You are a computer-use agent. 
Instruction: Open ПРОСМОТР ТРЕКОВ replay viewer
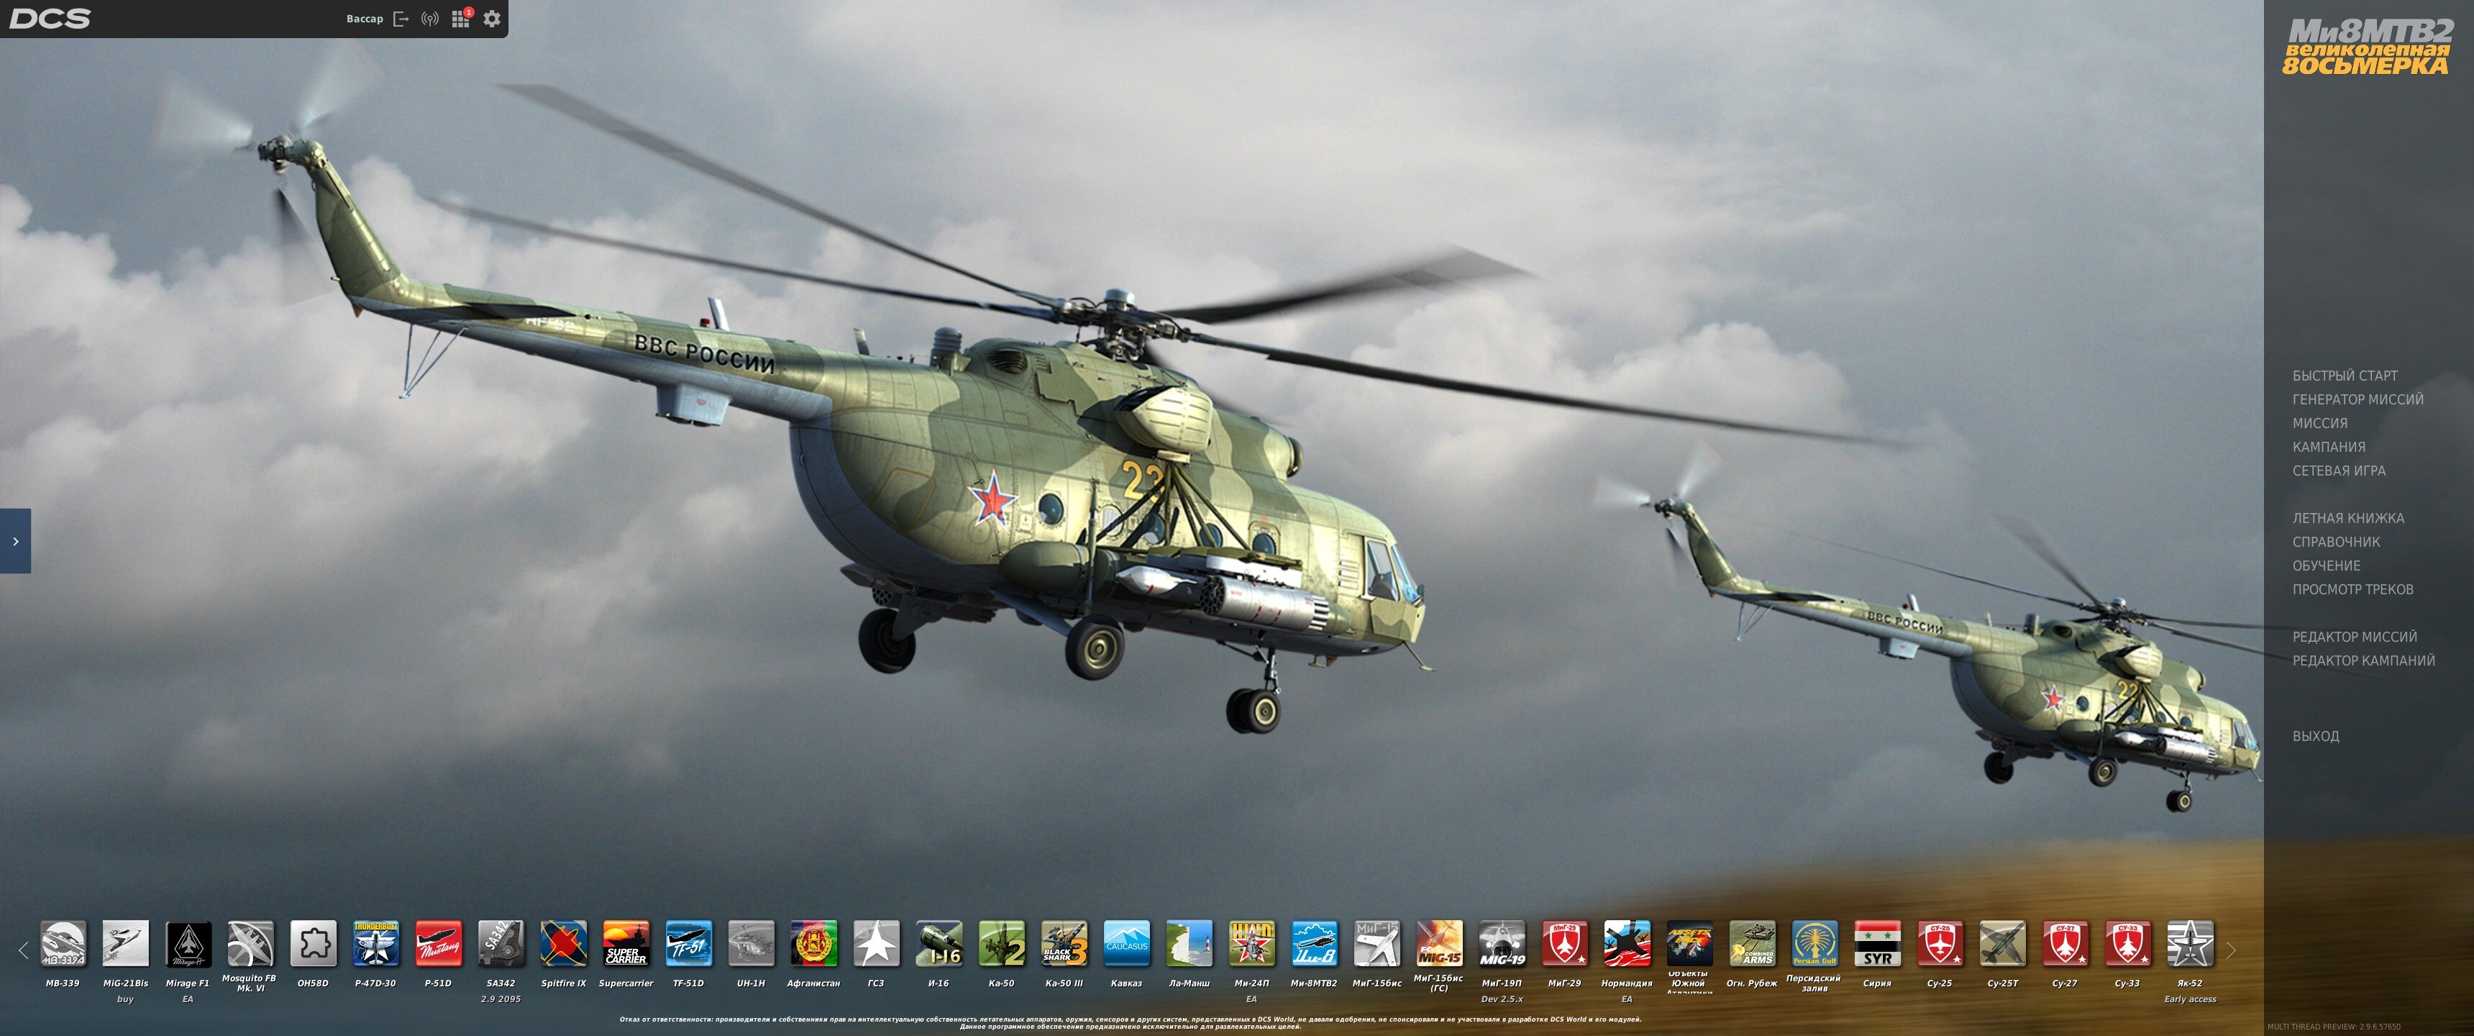pyautogui.click(x=2352, y=589)
